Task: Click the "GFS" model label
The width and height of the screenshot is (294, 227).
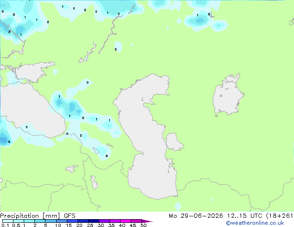Action: [x=70, y=216]
